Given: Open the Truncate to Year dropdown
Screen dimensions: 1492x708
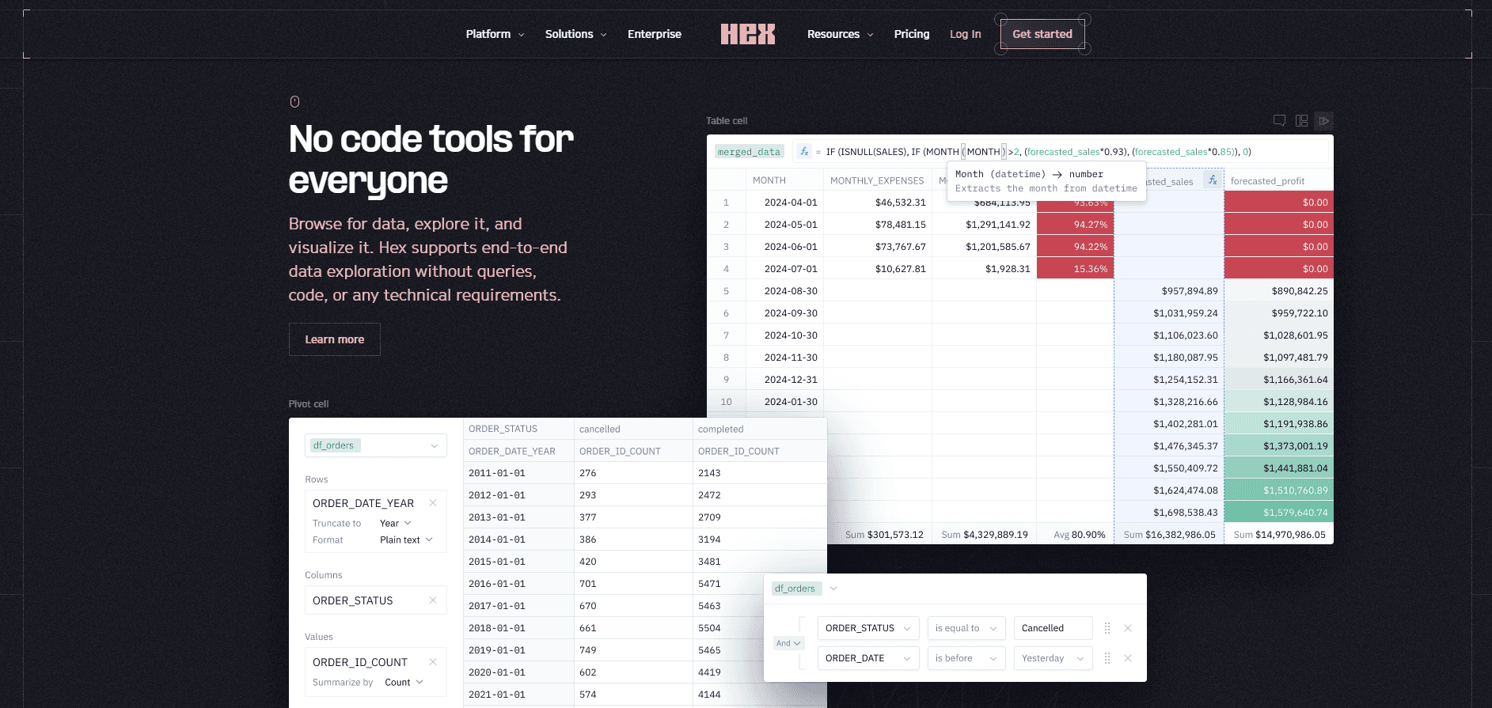Looking at the screenshot, I should (x=396, y=524).
